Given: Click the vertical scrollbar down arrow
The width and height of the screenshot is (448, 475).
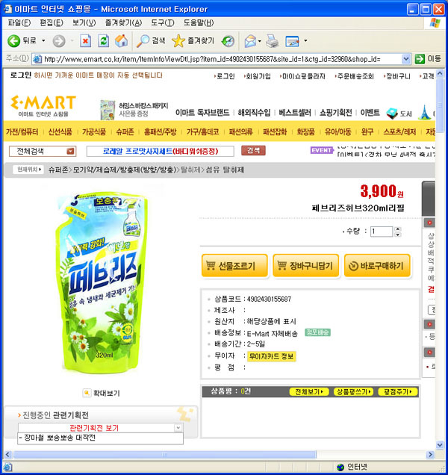Looking at the screenshot, I should 440,444.
